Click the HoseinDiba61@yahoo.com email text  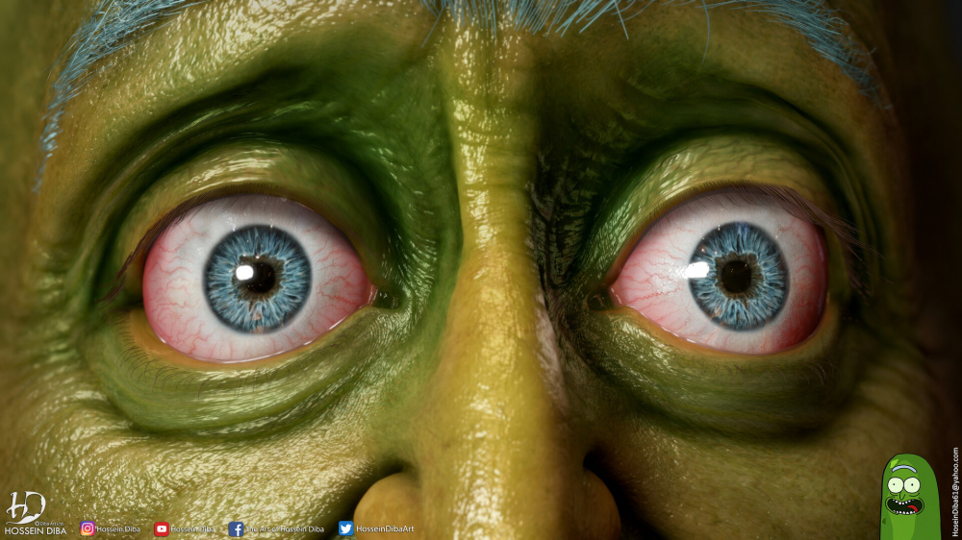coord(955,490)
